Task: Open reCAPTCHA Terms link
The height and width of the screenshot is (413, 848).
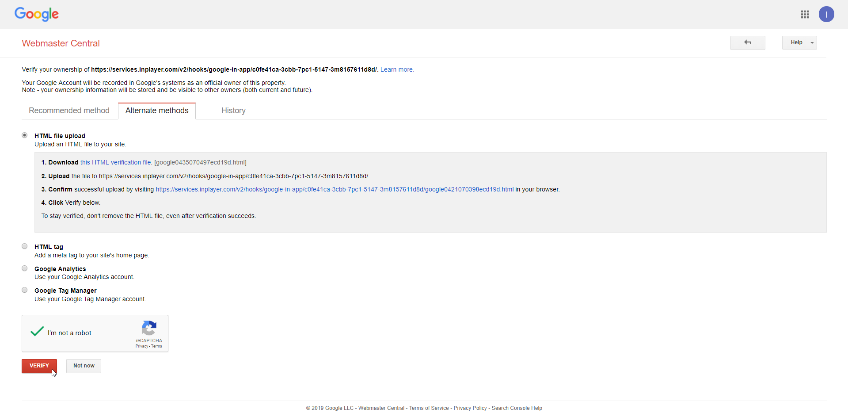Action: coord(156,346)
